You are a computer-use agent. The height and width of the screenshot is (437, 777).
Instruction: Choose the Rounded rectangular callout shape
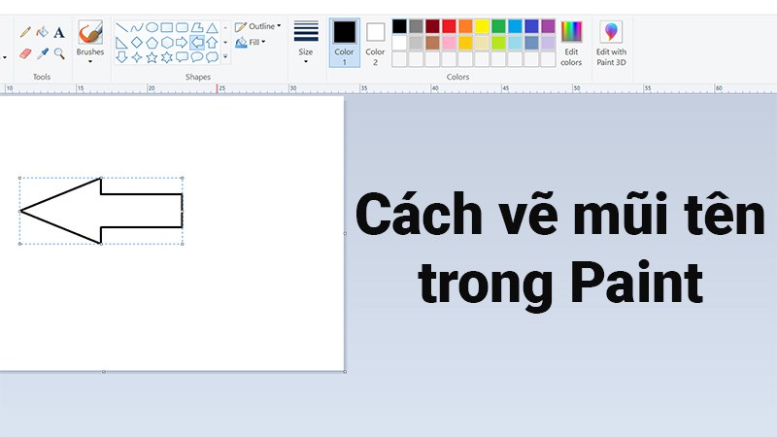(x=182, y=57)
